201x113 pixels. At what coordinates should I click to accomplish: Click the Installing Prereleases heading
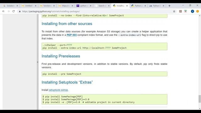click(61, 56)
